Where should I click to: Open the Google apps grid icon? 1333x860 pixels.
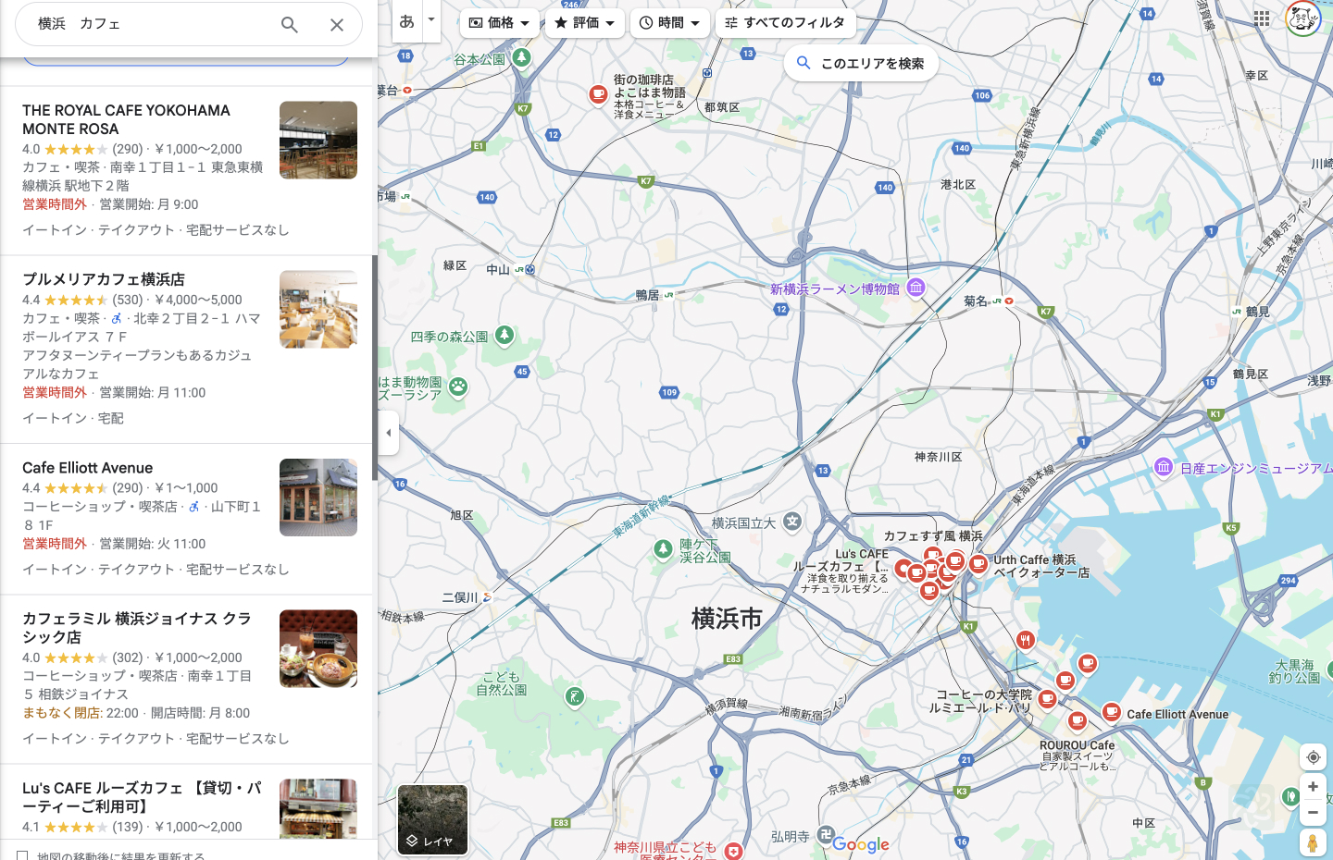click(x=1262, y=18)
